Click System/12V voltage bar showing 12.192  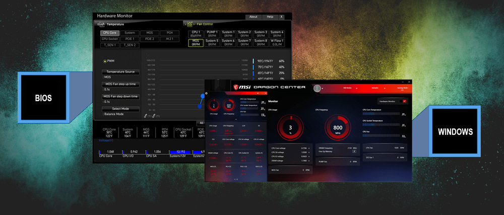tap(180, 152)
